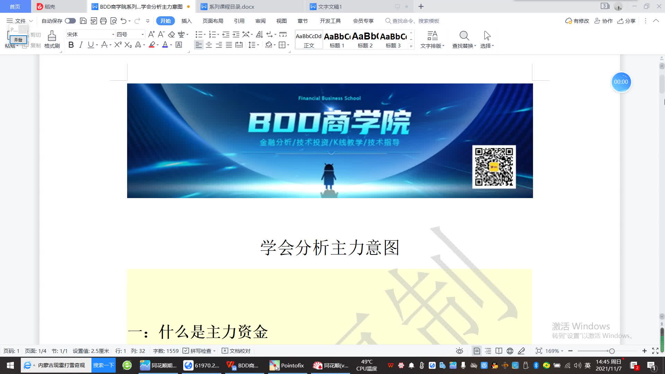
Task: Open the 169% zoom level dropdown
Action: pos(555,351)
